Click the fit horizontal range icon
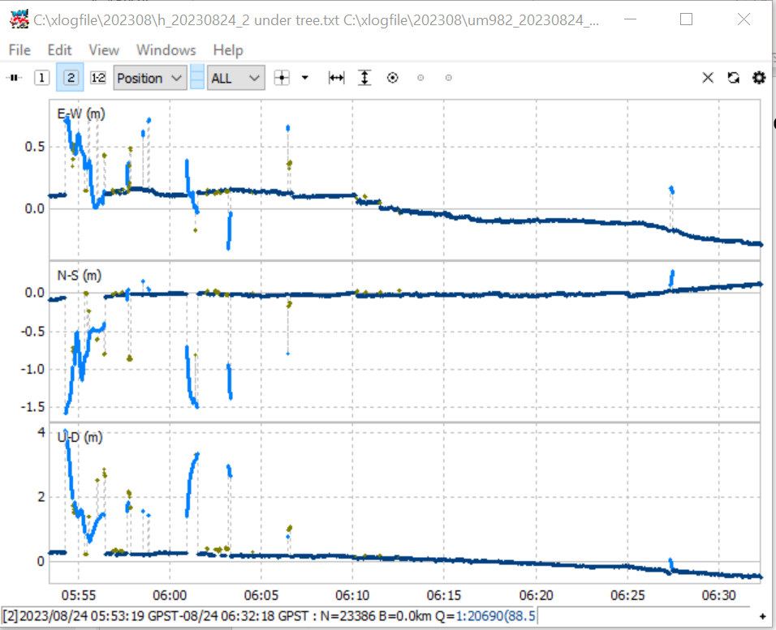 pyautogui.click(x=337, y=78)
